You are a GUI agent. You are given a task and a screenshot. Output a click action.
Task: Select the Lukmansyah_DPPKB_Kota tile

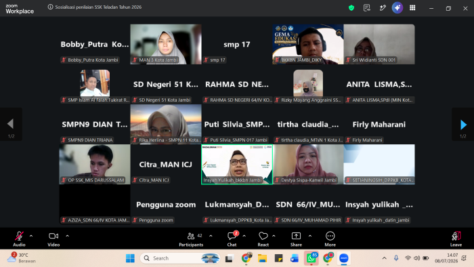point(237,205)
